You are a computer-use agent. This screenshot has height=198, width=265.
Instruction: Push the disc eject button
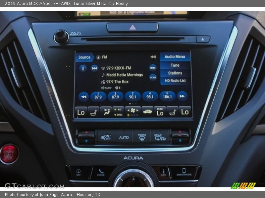coord(203,39)
